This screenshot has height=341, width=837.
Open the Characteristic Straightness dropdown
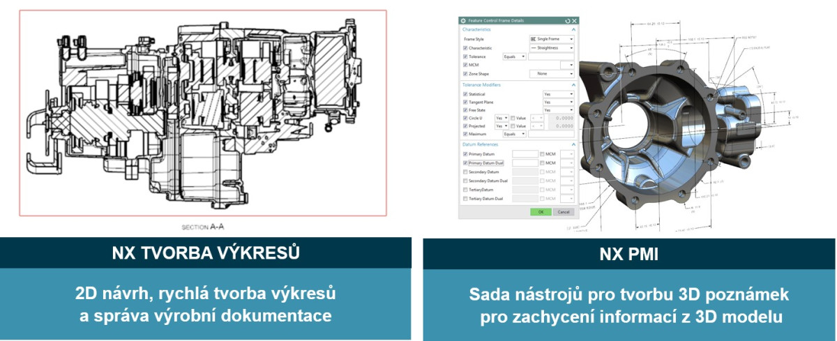pyautogui.click(x=552, y=48)
